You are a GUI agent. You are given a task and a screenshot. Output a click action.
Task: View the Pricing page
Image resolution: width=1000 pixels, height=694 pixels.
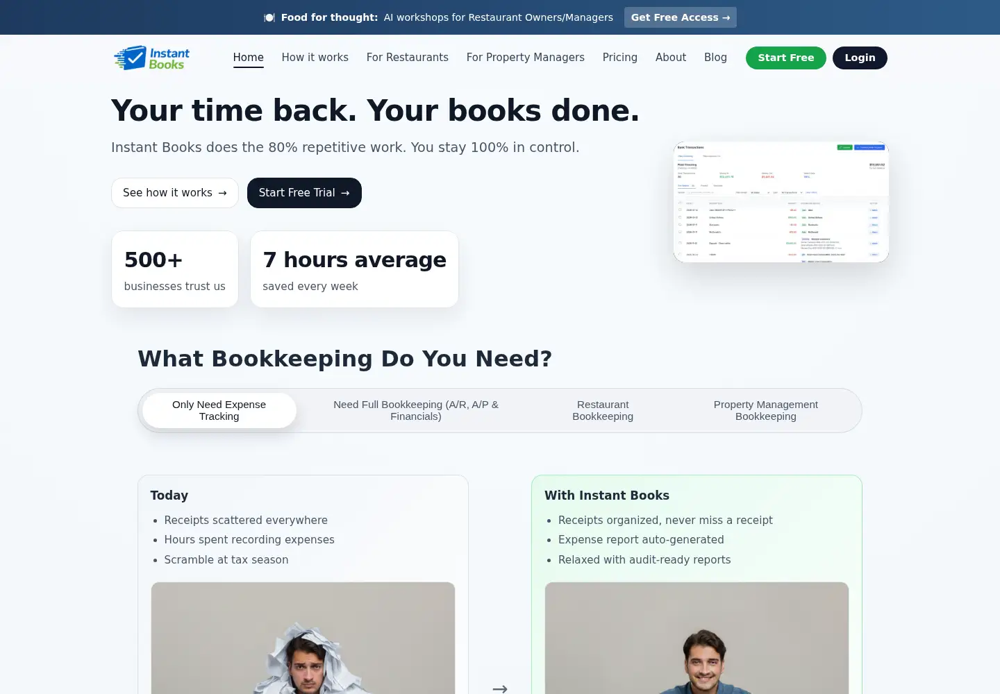pyautogui.click(x=619, y=58)
